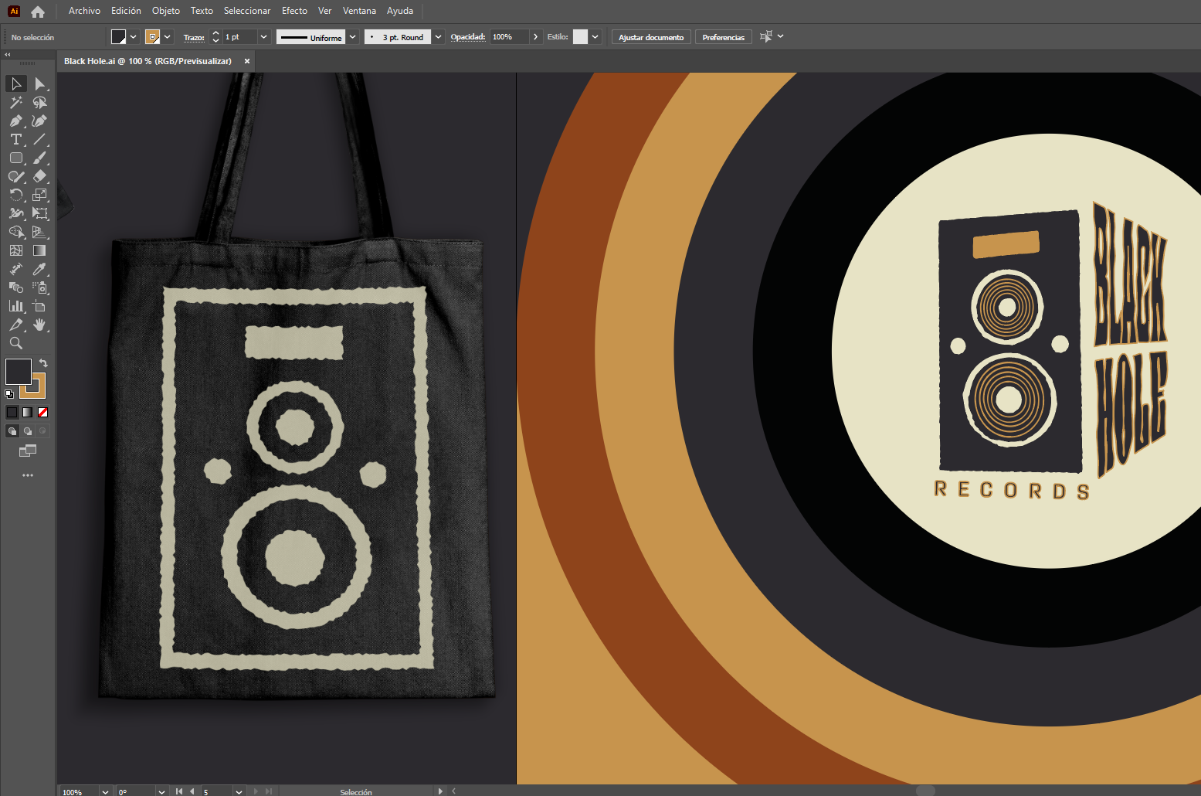Screen dimensions: 1201x796
Task: Select the Slice tool
Action: click(16, 325)
